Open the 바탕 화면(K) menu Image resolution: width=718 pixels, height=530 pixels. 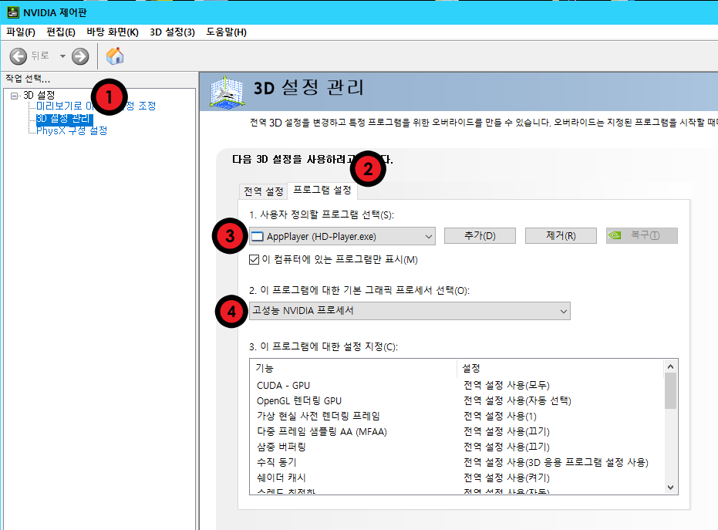pyautogui.click(x=113, y=32)
